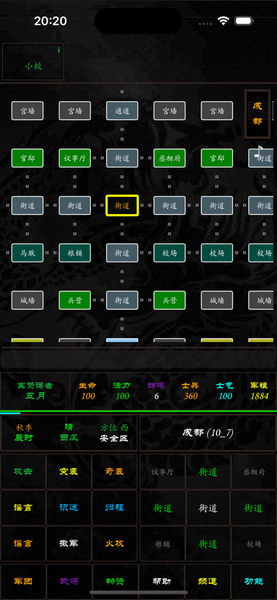The height and width of the screenshot is (600, 277).
Task: Open the 功能 functions menu
Action: click(x=254, y=581)
